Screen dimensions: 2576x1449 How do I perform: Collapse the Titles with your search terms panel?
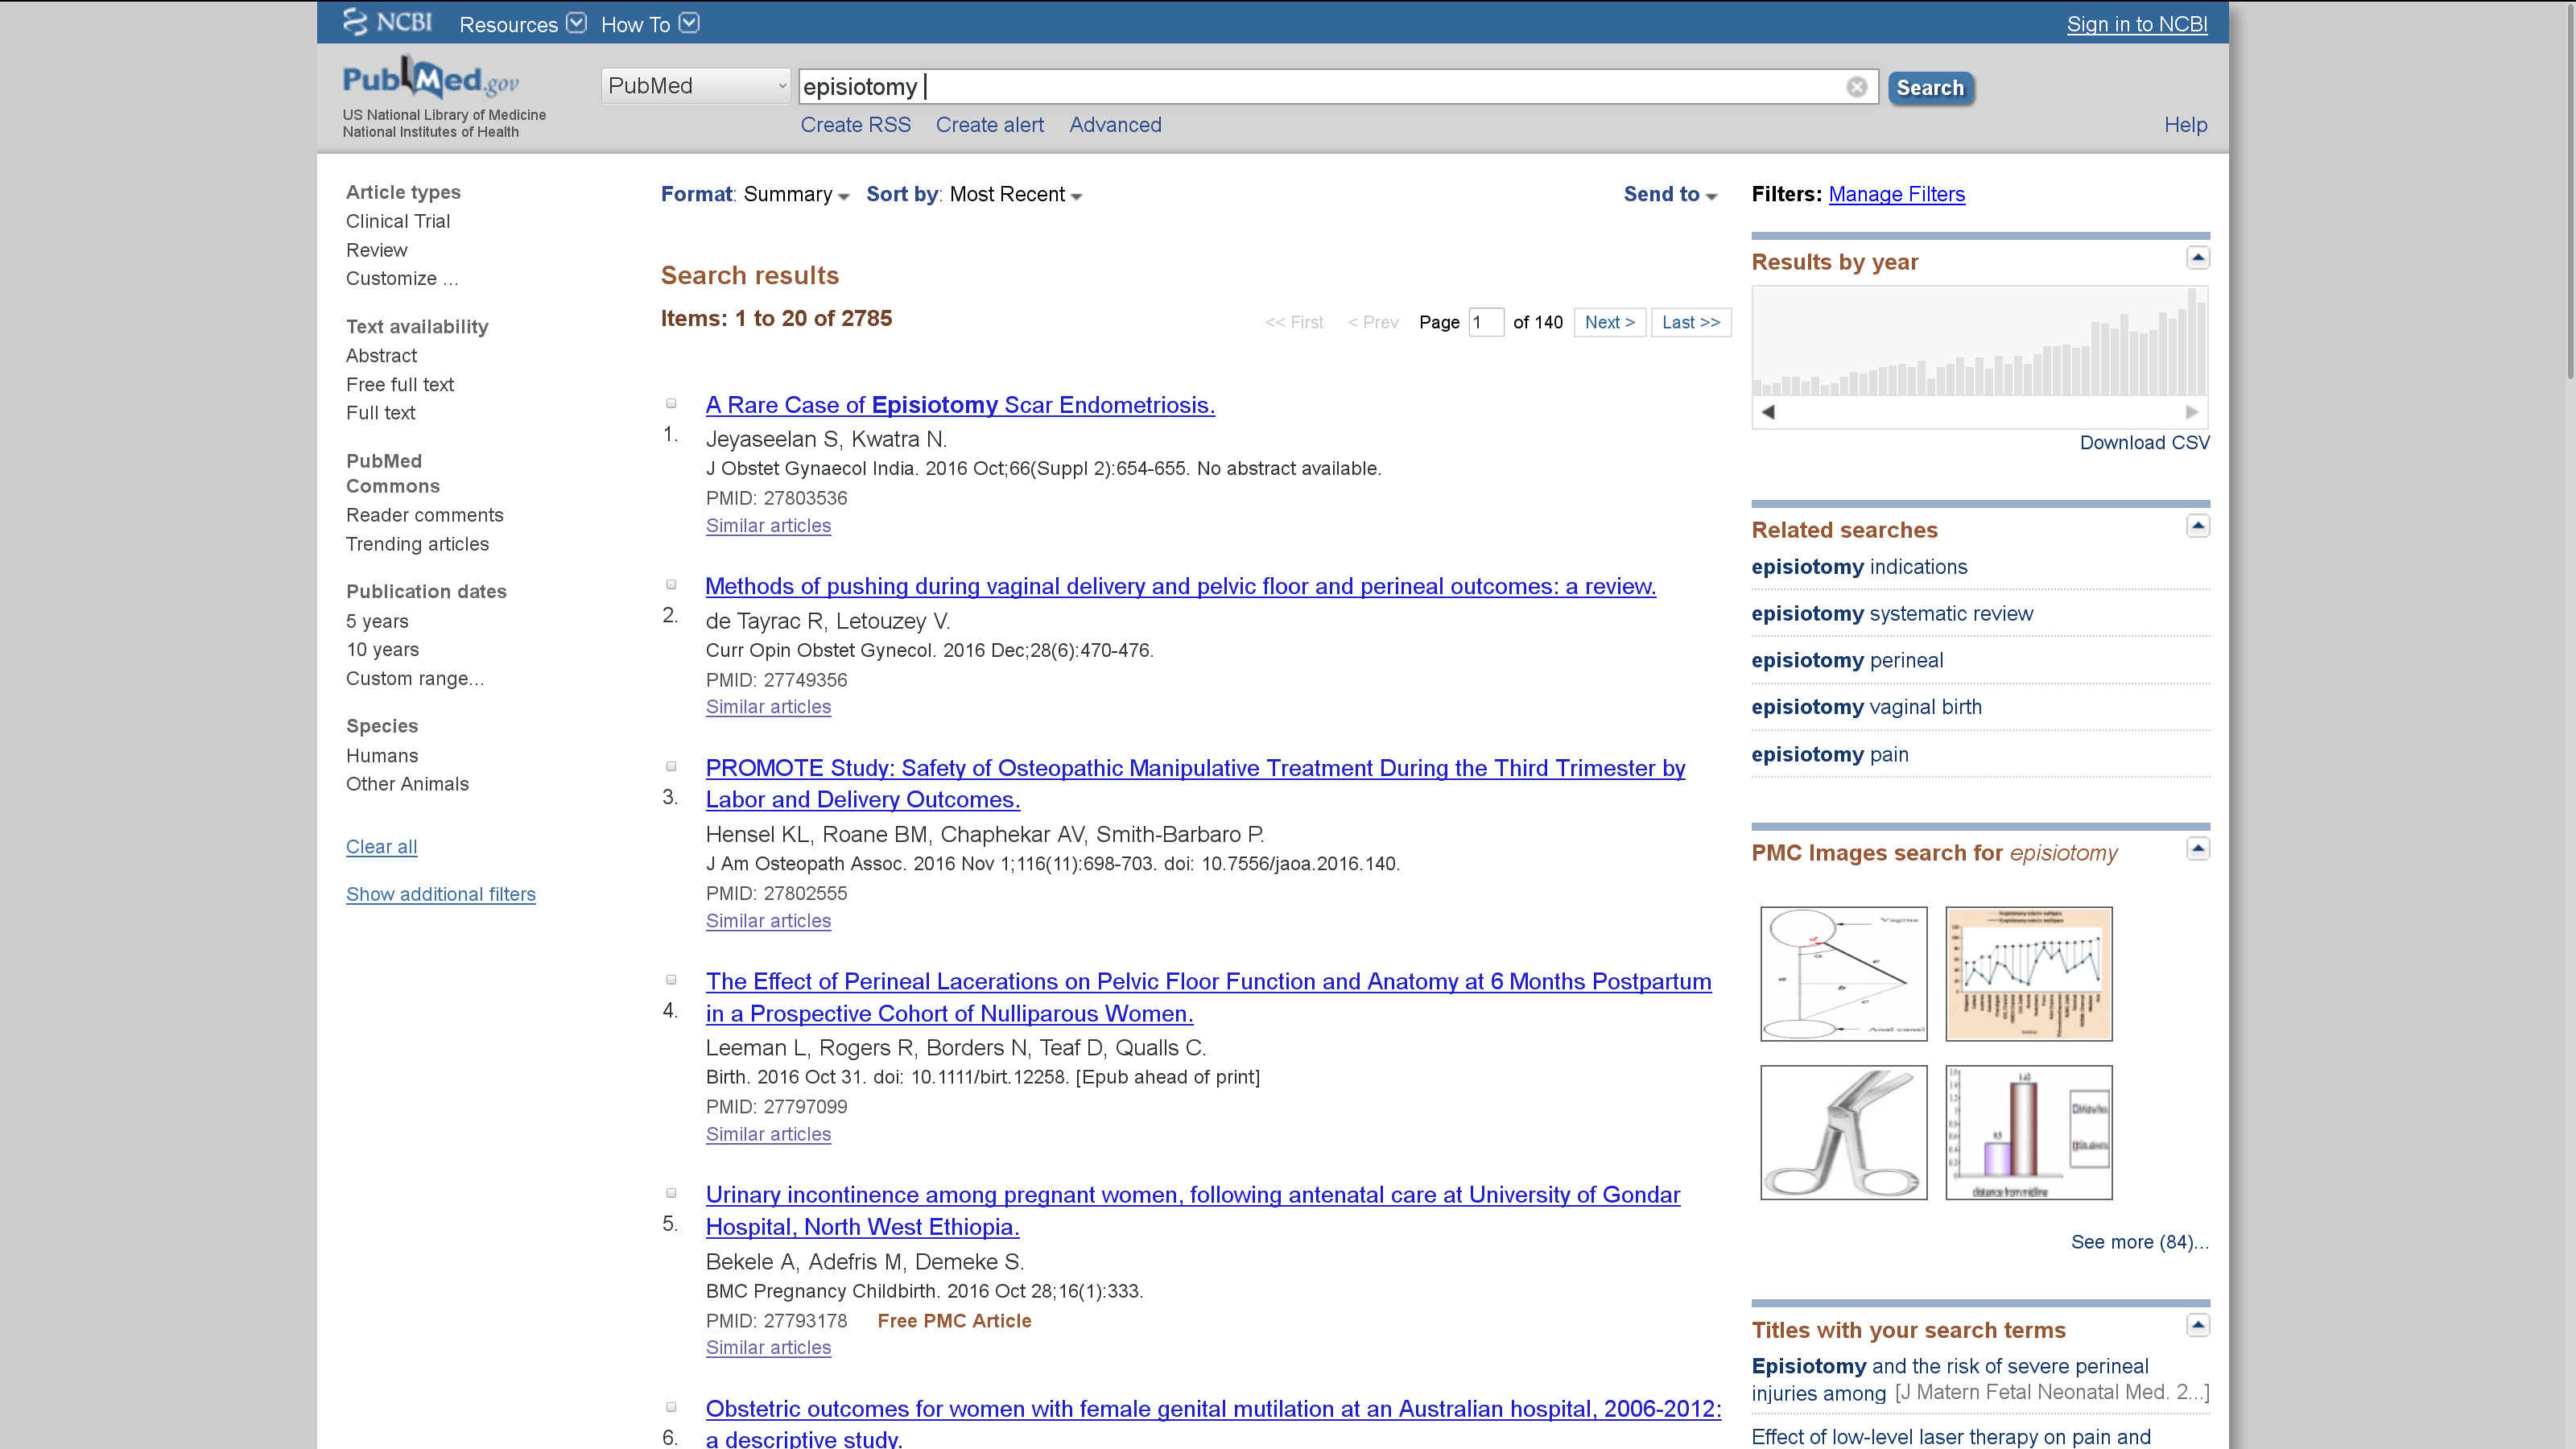(x=2197, y=1326)
